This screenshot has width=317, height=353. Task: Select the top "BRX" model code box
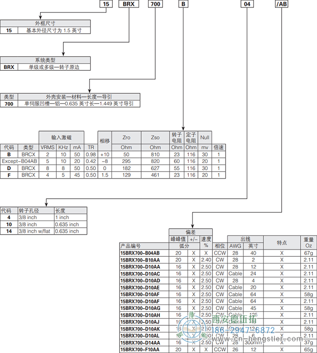[x=129, y=5]
